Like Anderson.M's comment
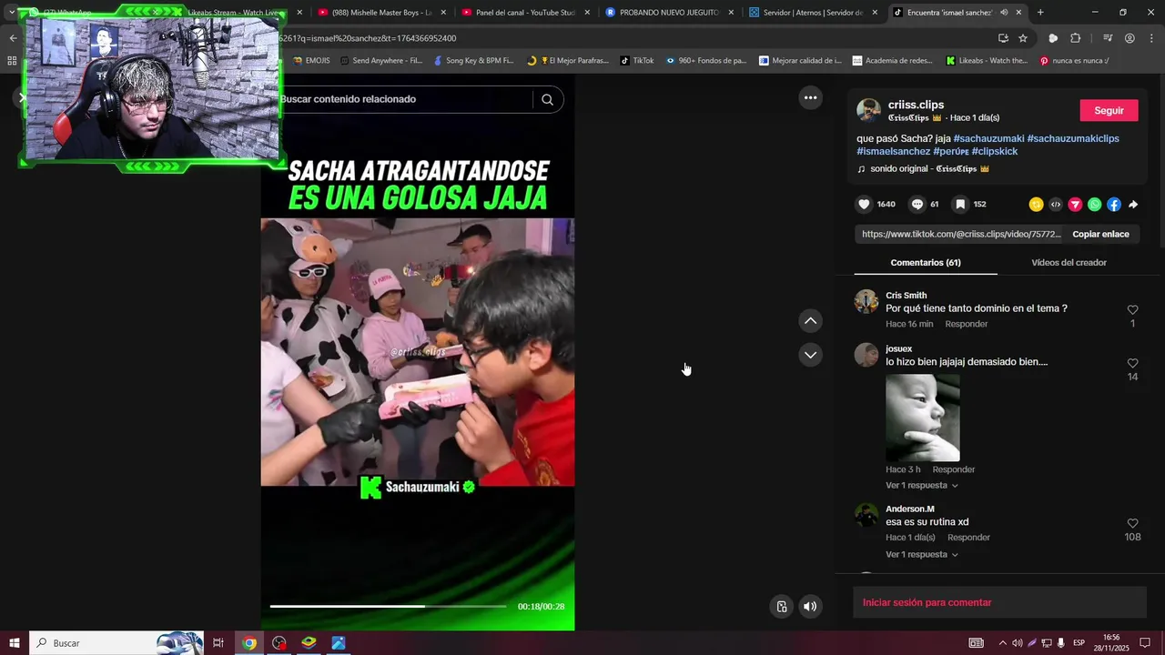Viewport: 1165px width, 655px height. [1132, 523]
